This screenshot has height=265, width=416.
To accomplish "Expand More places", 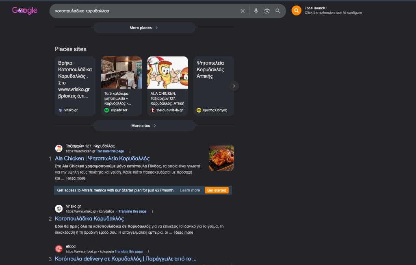I will pos(144,28).
